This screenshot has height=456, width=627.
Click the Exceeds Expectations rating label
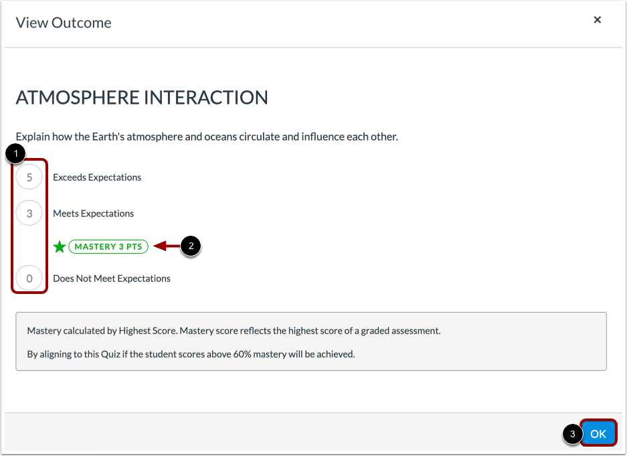[97, 177]
